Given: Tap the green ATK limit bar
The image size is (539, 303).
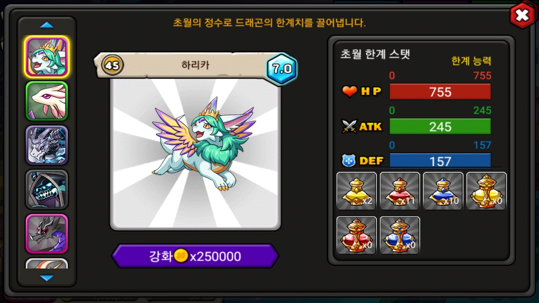Looking at the screenshot, I should [x=440, y=127].
